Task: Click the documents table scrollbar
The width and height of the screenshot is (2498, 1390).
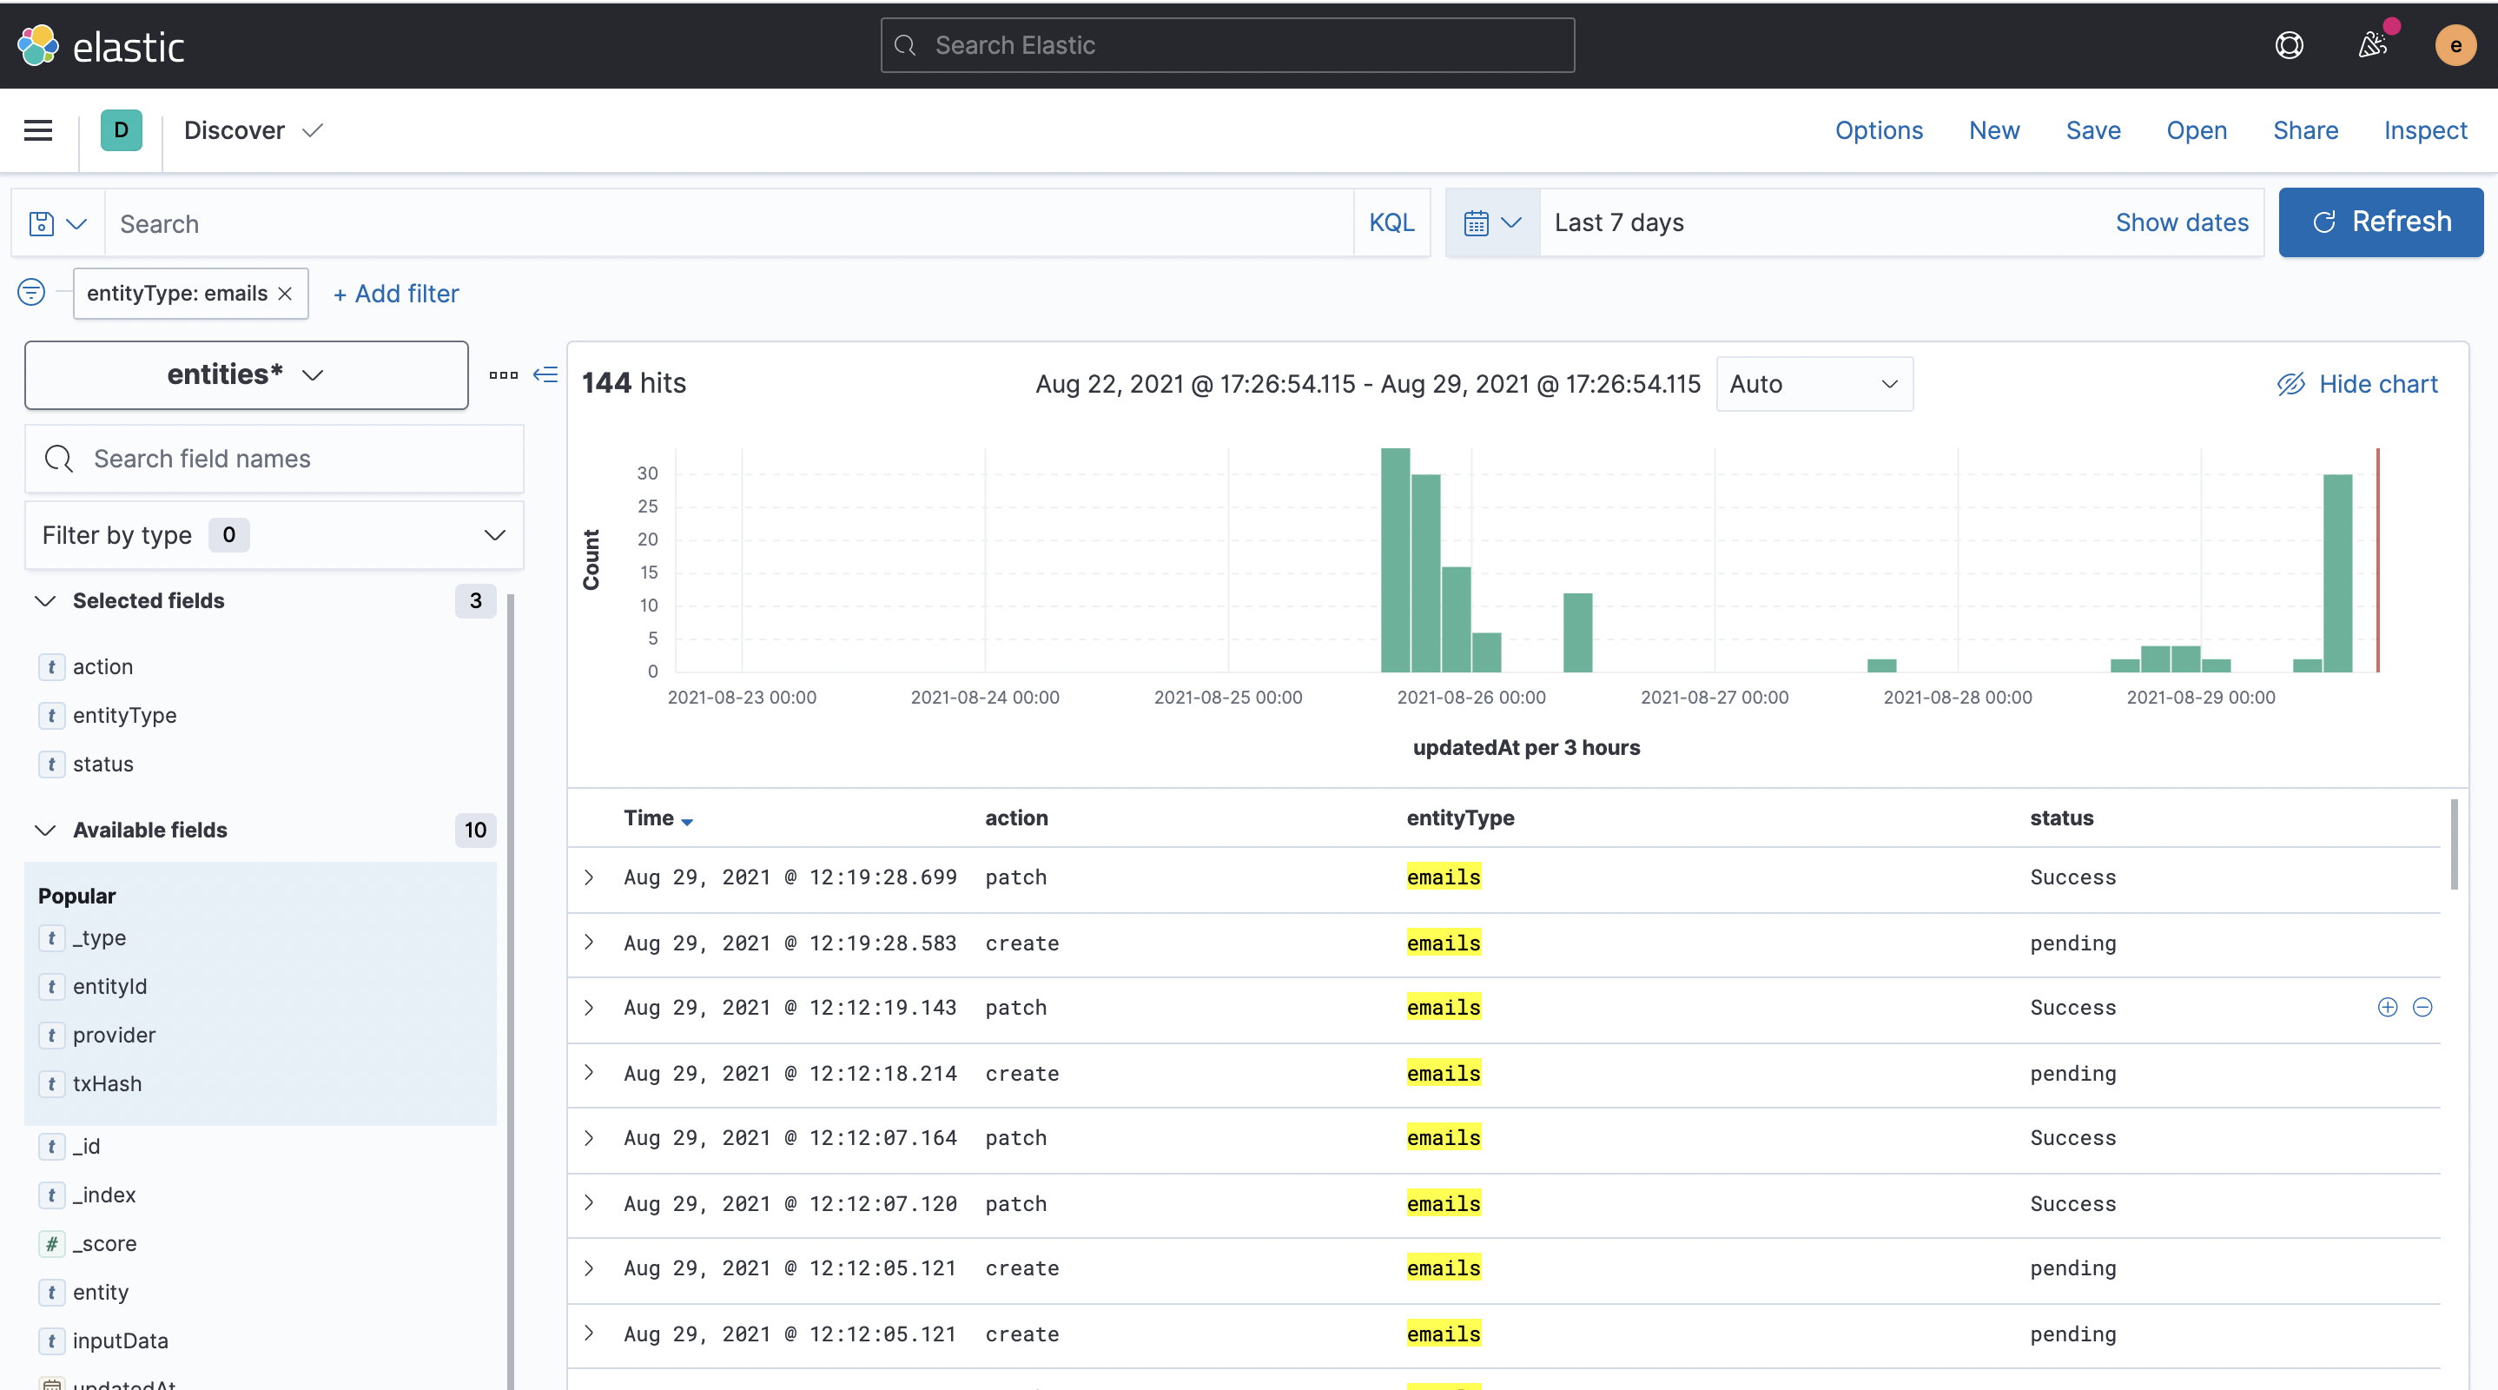Action: tap(2455, 844)
